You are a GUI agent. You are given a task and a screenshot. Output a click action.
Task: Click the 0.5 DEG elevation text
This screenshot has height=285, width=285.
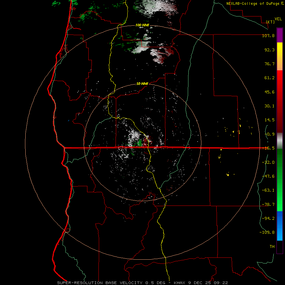[x=155, y=283]
